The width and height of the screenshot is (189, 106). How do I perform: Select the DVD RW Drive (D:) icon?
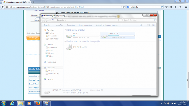[x=69, y=47]
